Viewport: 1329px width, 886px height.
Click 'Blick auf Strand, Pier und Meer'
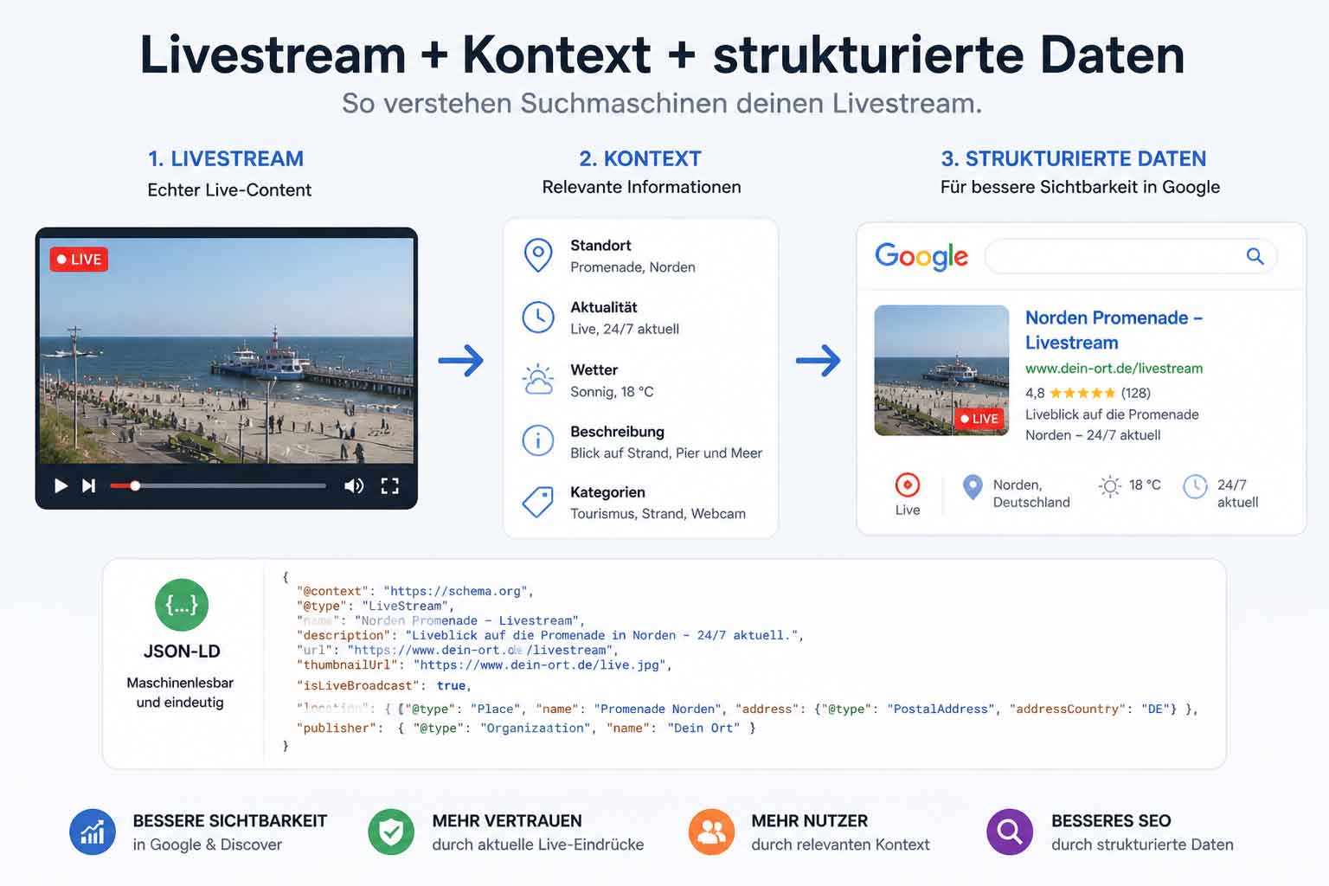point(666,453)
